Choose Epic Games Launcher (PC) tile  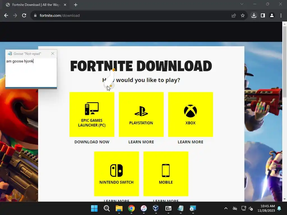92,114
